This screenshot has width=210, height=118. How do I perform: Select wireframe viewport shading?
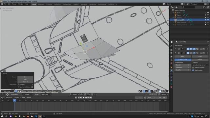tap(157, 91)
